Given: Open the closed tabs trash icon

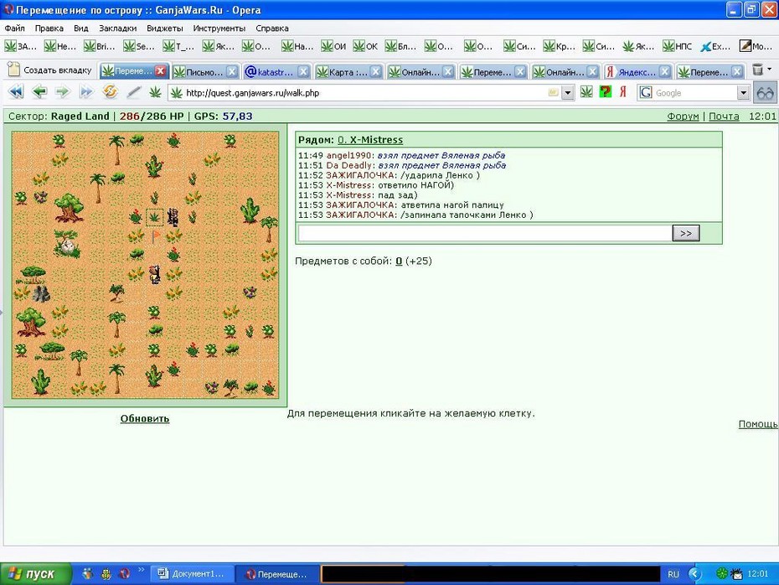Looking at the screenshot, I should coord(757,70).
